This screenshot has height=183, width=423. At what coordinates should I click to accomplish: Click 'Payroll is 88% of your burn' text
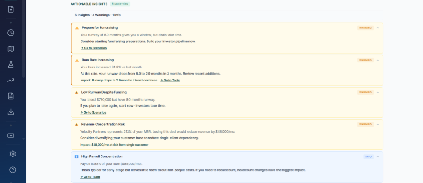[111, 164]
